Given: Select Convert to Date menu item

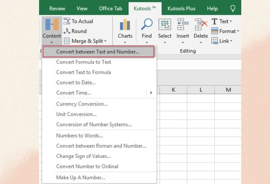Looking at the screenshot, I should (99, 83).
